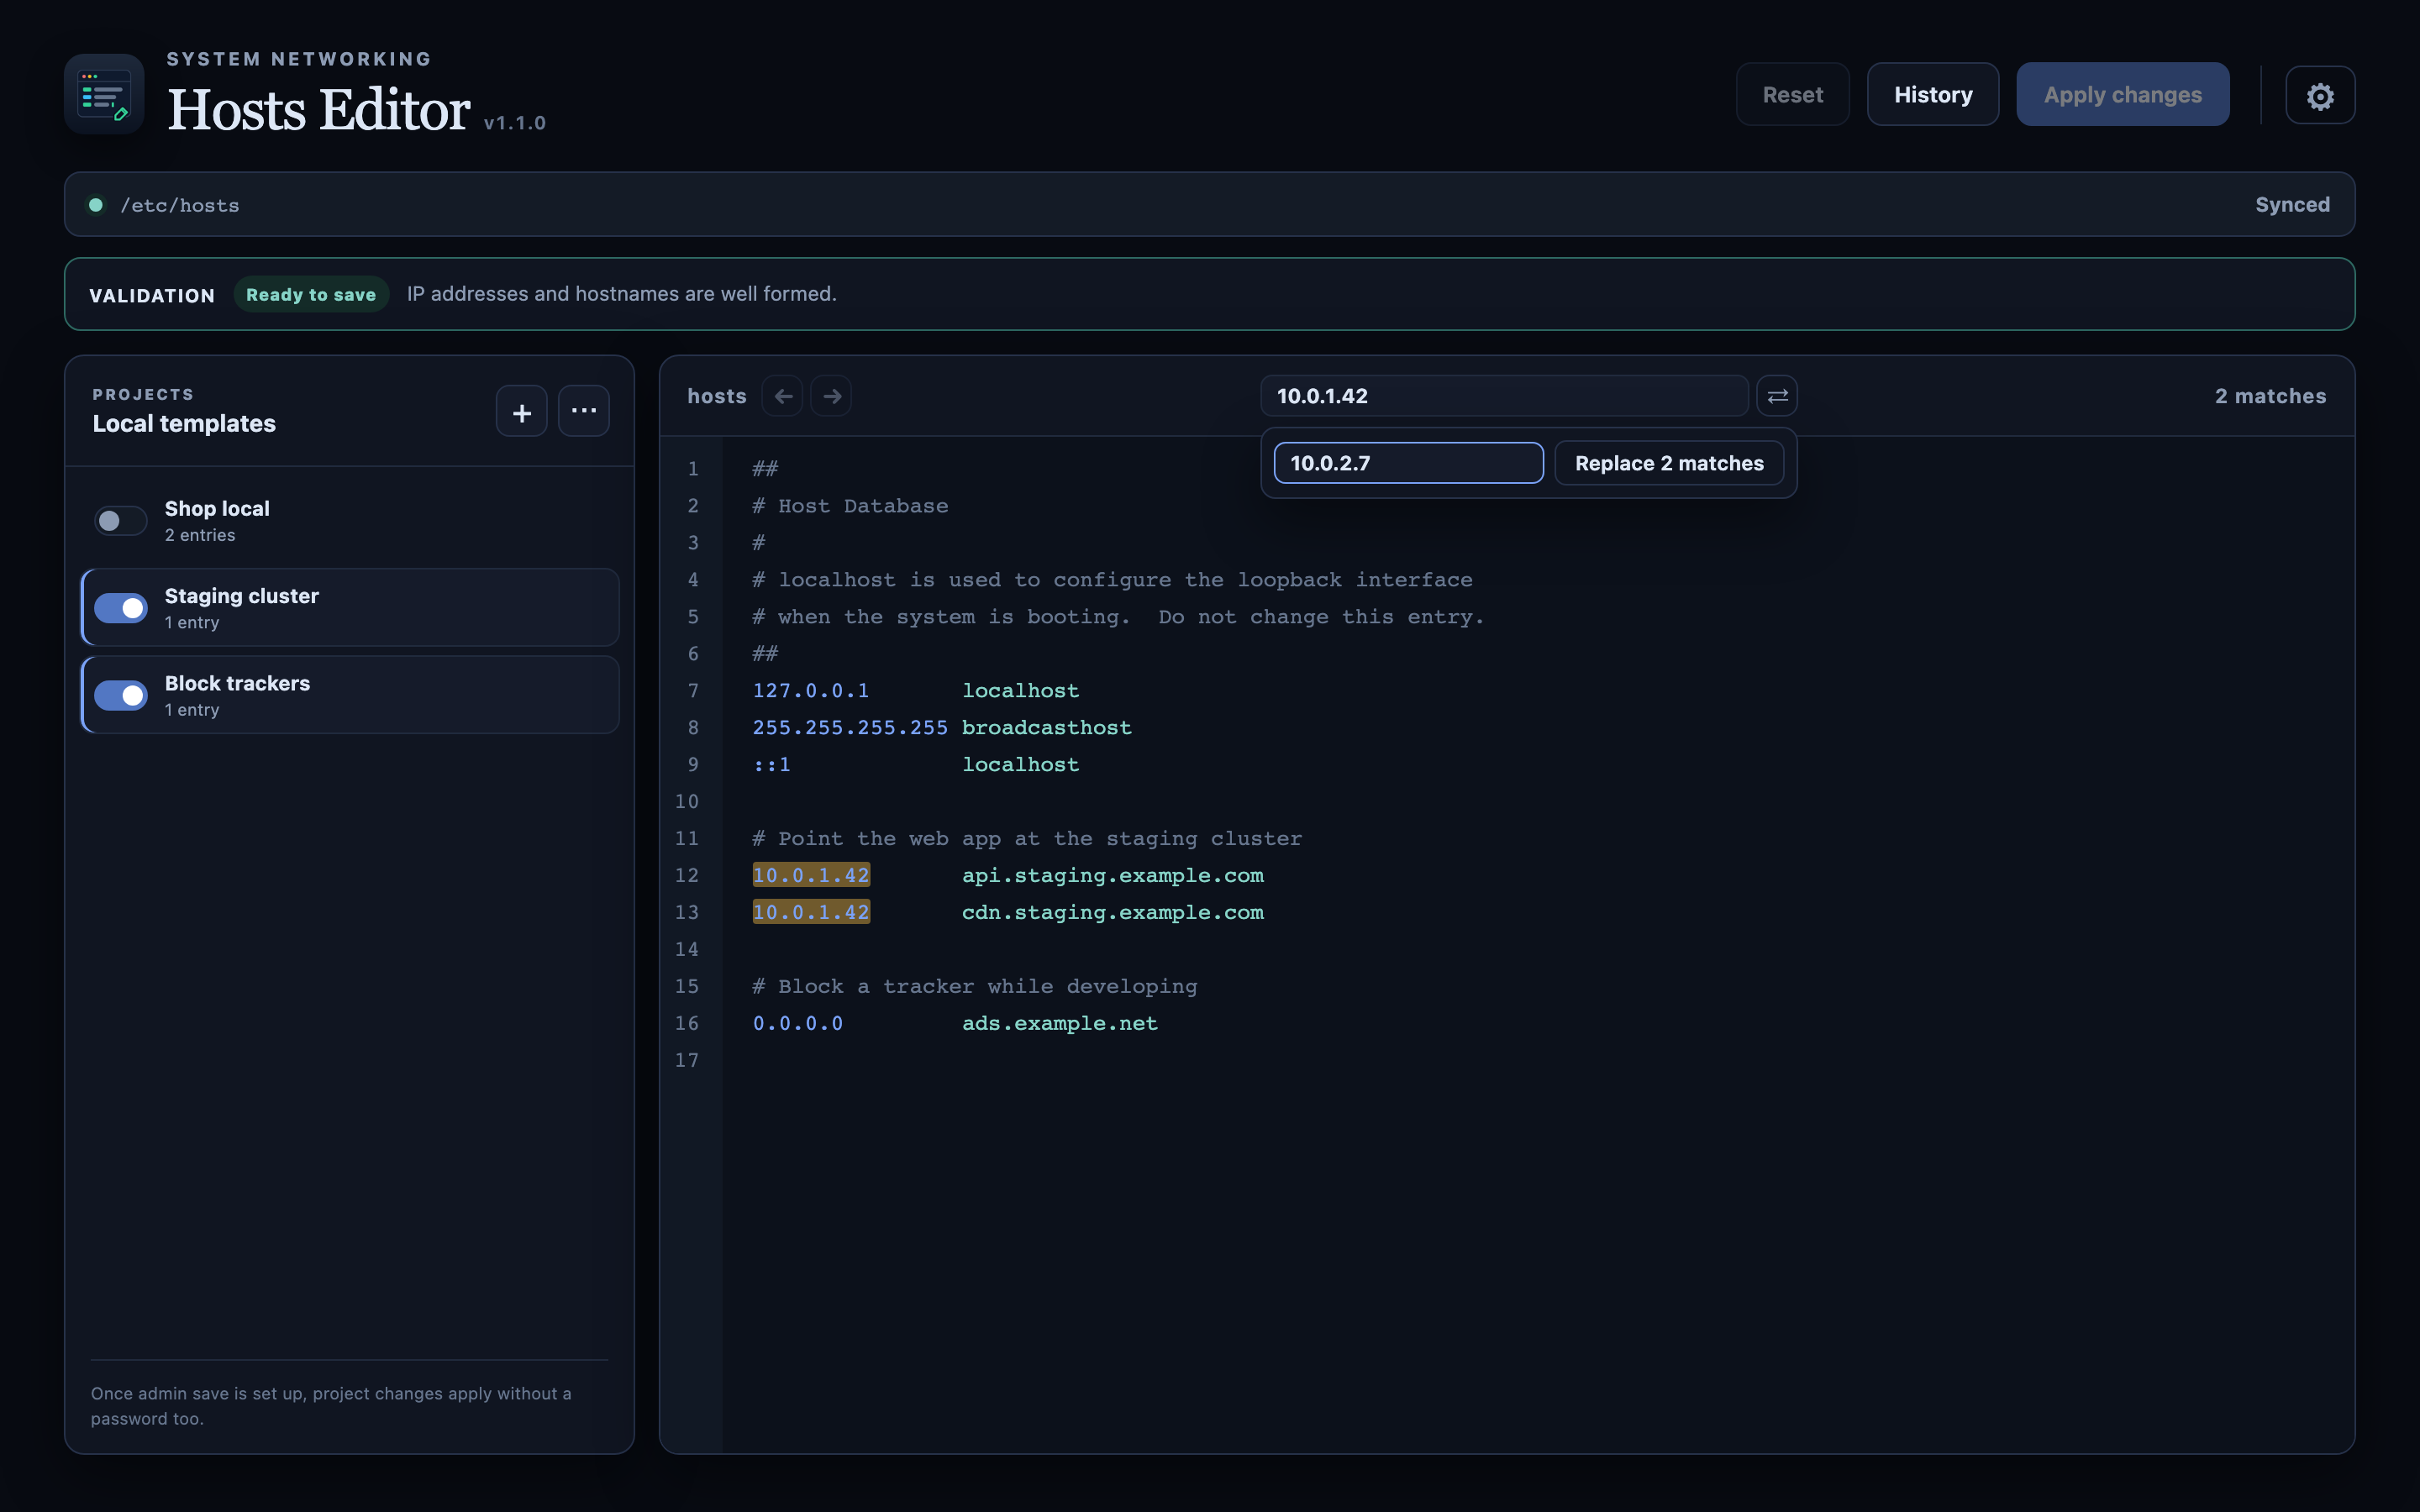Click 127.0.0.1 address on line 7
This screenshot has height=1512, width=2420.
tap(811, 690)
